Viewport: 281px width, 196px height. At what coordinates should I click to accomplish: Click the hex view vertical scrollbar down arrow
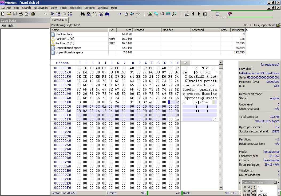click(x=221, y=188)
